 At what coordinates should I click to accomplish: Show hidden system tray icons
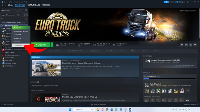pos(173,110)
